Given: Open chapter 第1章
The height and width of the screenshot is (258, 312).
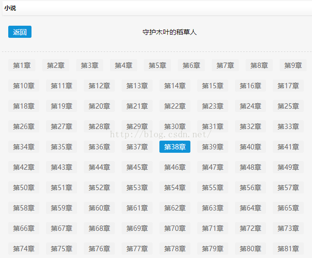Looking at the screenshot, I should [22, 65].
